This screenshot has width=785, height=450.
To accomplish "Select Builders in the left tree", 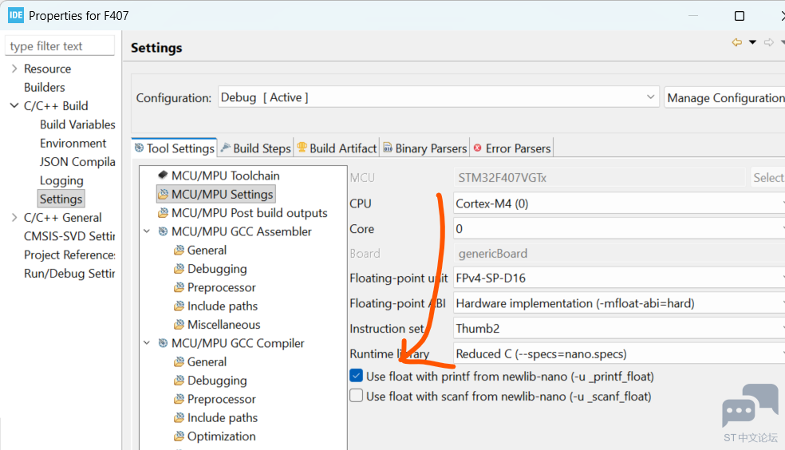I will [x=45, y=87].
